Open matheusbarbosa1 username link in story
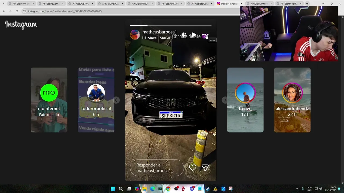344x193 pixels. [160, 32]
